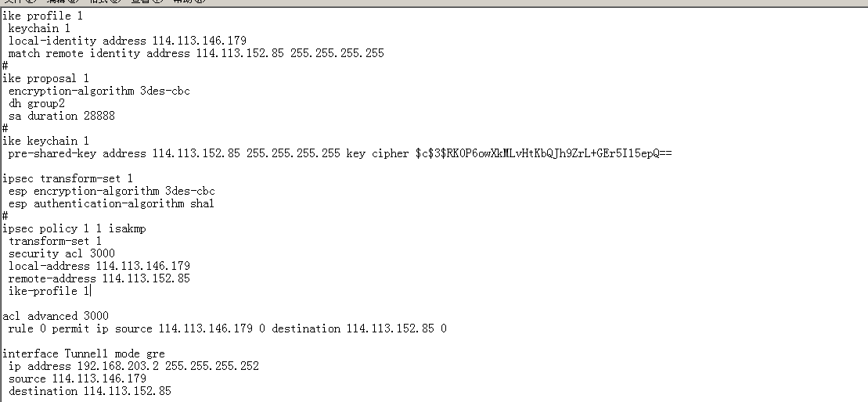Select the 'ike proposal 1' line
This screenshot has width=868, height=402.
45,79
